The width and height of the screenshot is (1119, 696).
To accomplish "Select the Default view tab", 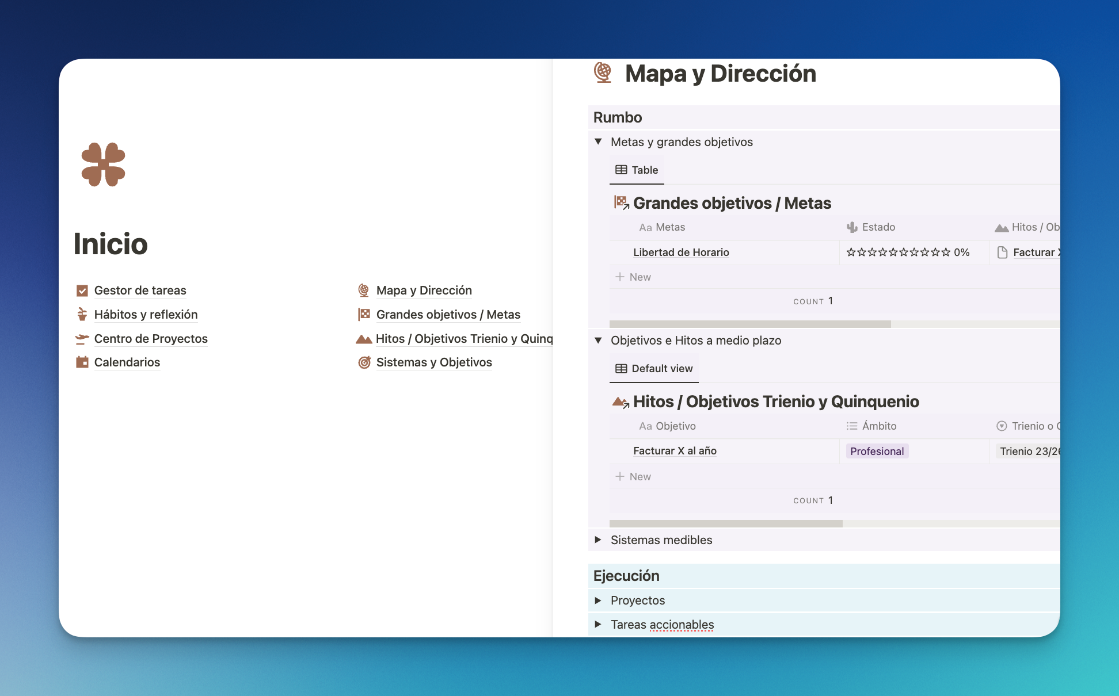I will 654,368.
